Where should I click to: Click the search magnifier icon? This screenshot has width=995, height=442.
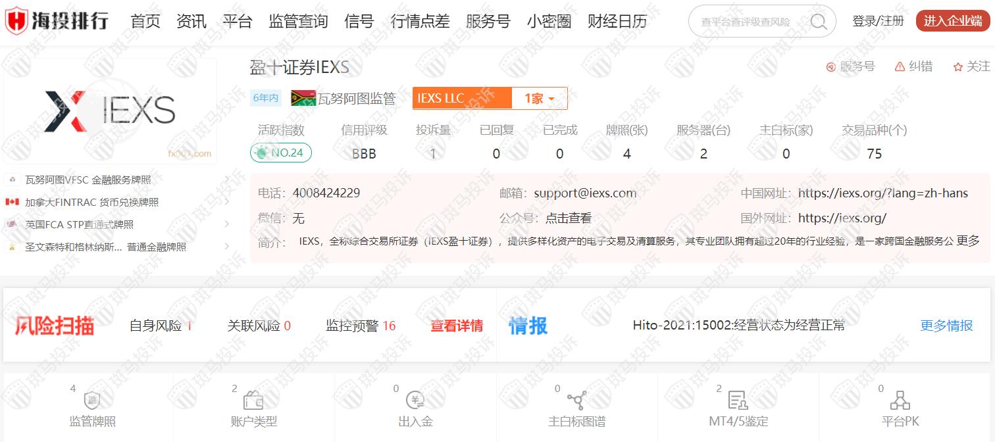[819, 22]
